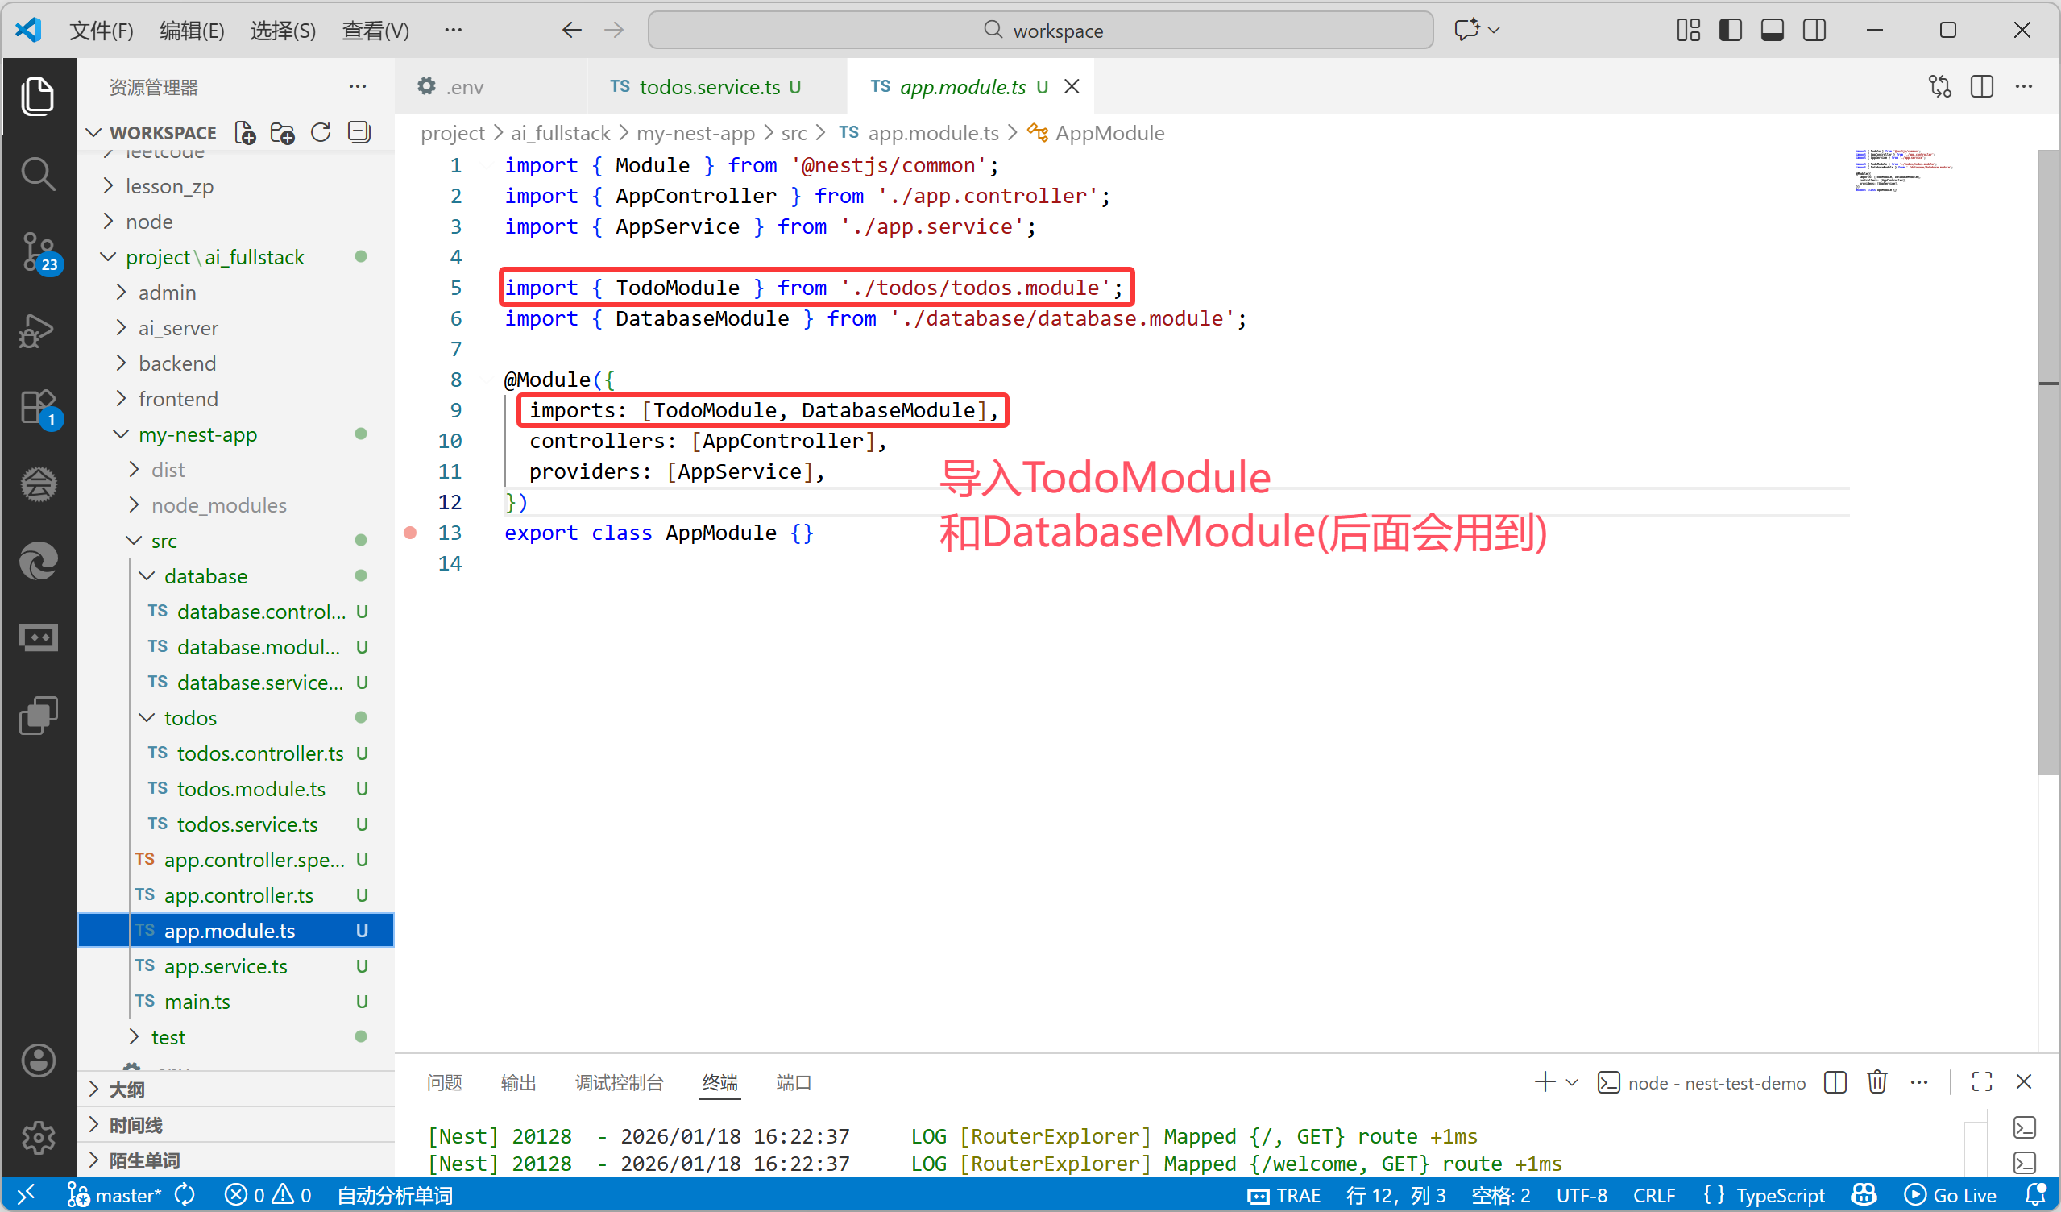Viewport: 2061px width, 1212px height.
Task: Click TypeScript language mode in status bar
Action: [1780, 1196]
